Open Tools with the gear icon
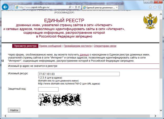This screenshot has height=119, width=164. click(x=160, y=7)
